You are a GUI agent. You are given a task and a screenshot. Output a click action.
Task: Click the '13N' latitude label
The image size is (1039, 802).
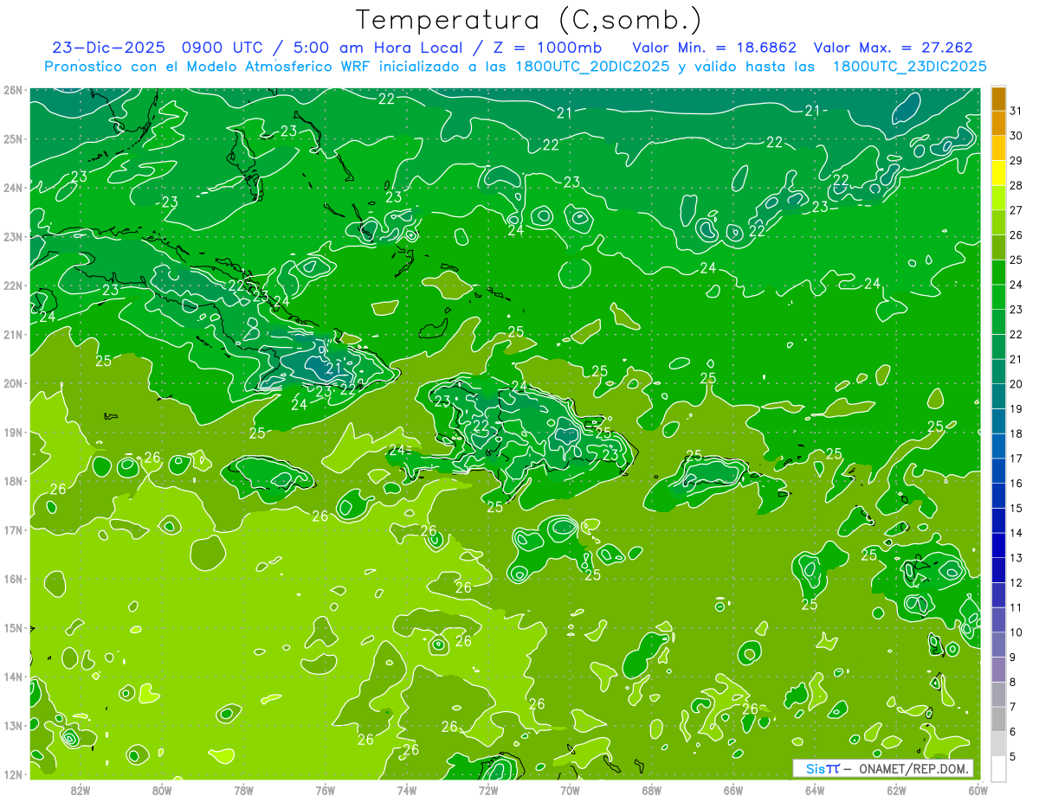[12, 725]
